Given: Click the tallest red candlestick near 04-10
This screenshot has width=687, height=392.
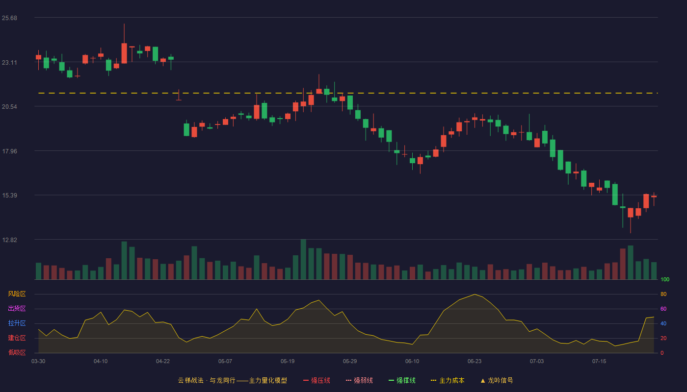Looking at the screenshot, I should (124, 53).
